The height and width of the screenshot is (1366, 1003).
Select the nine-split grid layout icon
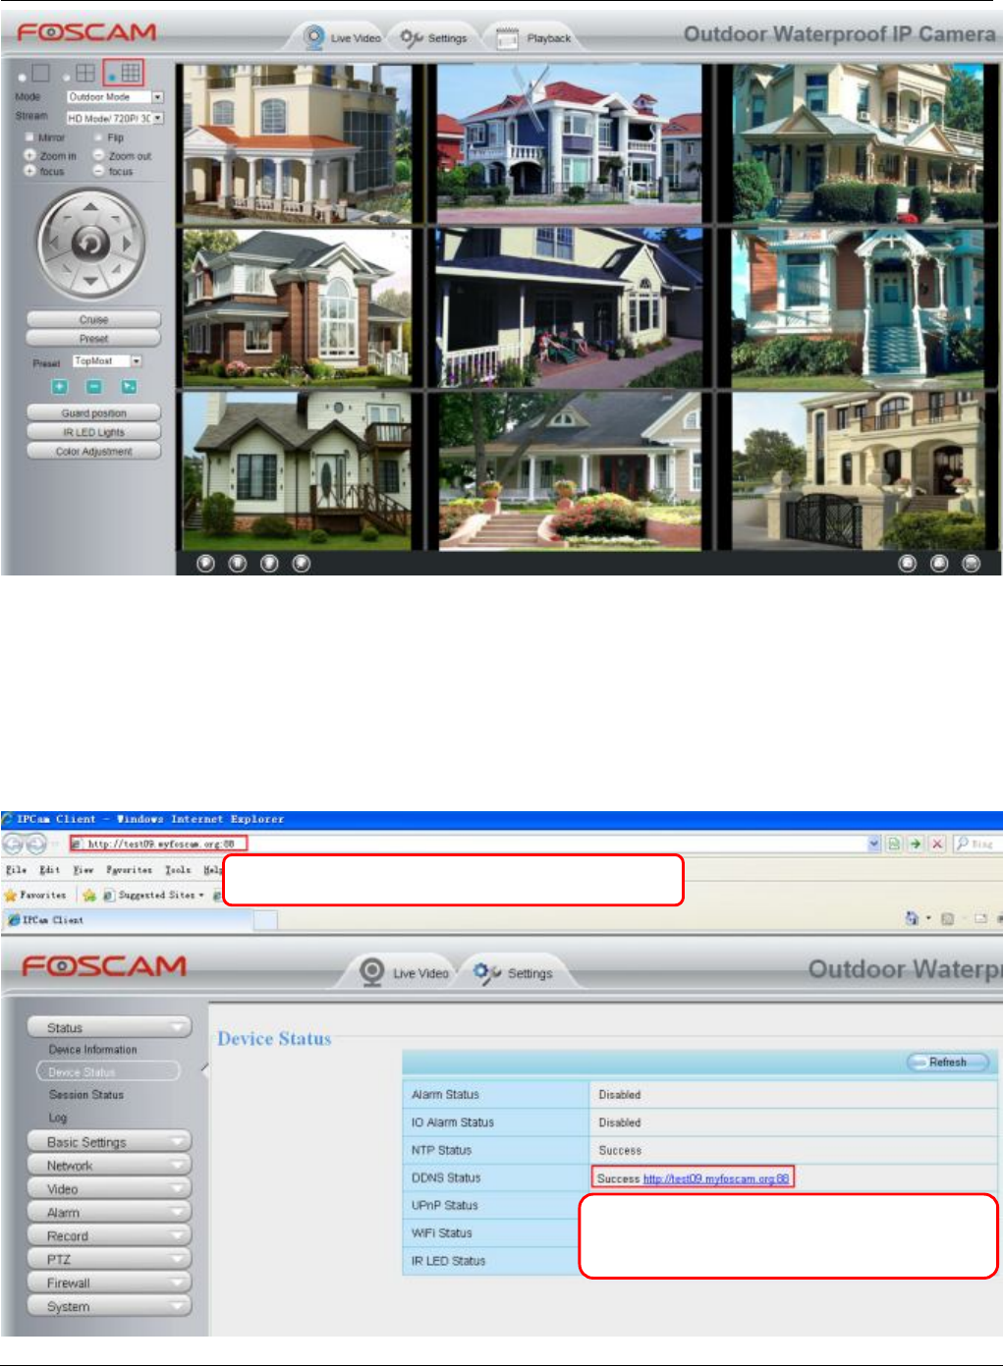[x=131, y=73]
